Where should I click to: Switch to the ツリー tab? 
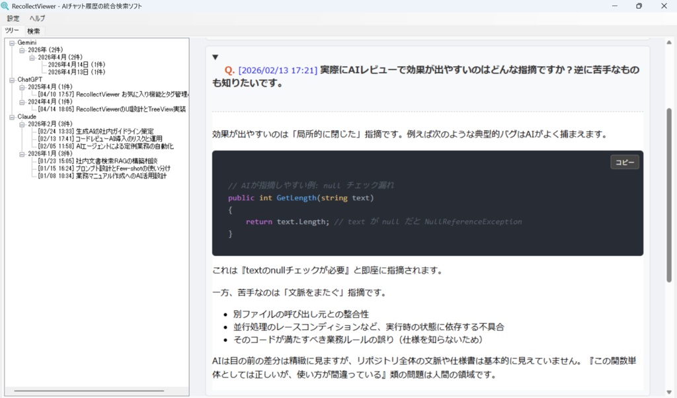12,30
